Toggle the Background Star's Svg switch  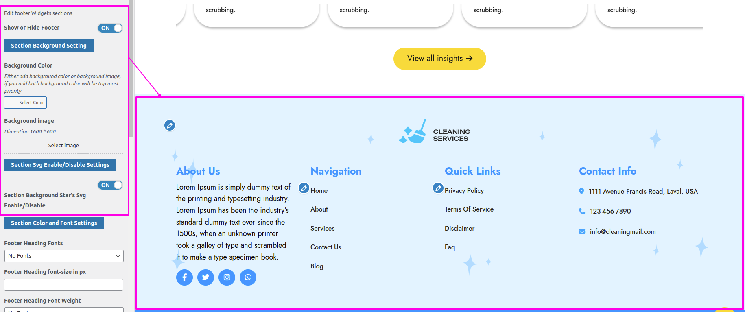[x=110, y=185]
